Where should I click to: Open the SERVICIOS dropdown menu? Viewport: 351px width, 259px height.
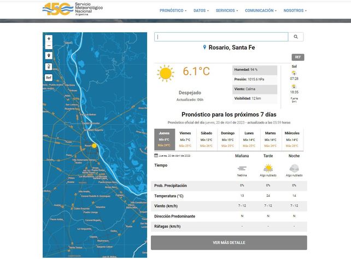227,10
